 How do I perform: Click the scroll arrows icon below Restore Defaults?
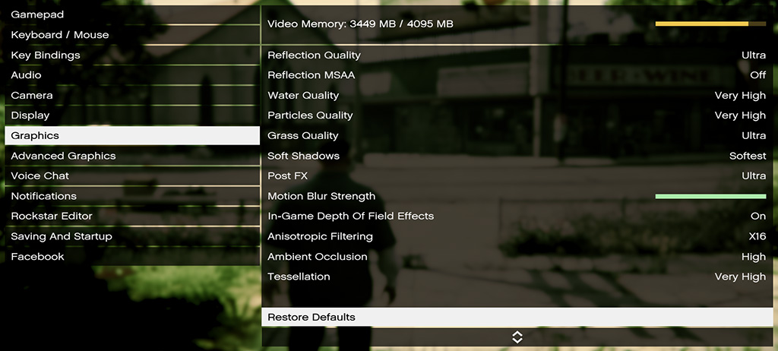point(517,337)
